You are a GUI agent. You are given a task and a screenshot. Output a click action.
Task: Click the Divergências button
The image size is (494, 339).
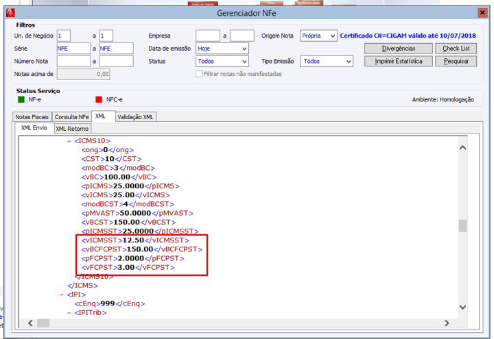399,49
